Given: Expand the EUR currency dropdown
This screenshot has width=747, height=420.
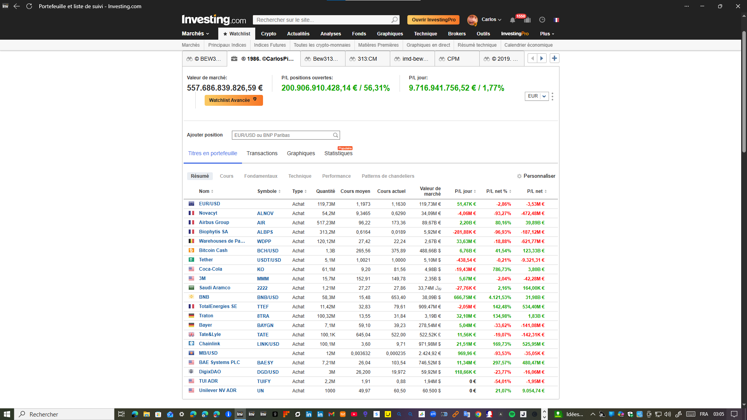Looking at the screenshot, I should (x=537, y=96).
